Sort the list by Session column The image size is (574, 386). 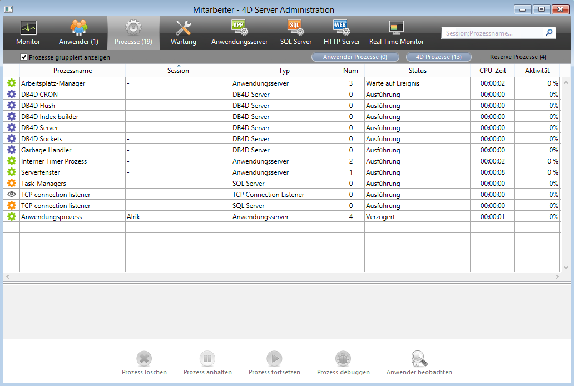coord(178,71)
